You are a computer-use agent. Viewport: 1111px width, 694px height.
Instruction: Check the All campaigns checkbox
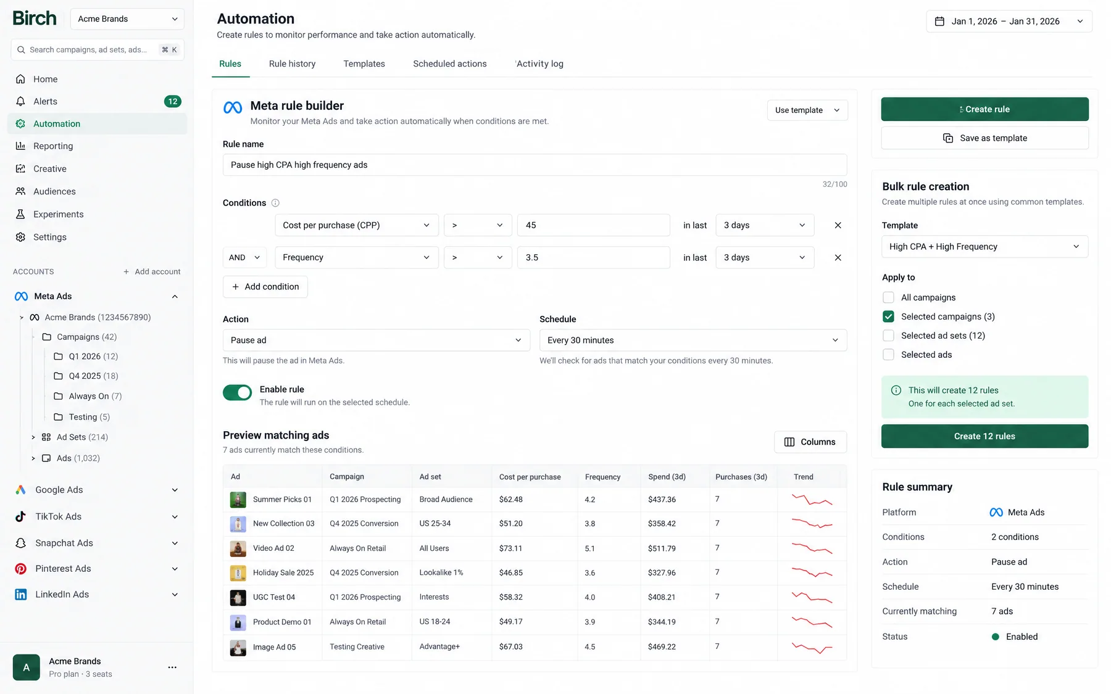click(x=888, y=297)
